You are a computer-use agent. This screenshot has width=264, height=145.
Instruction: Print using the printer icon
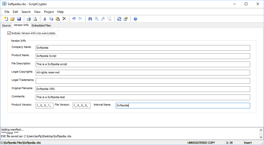(29, 19)
